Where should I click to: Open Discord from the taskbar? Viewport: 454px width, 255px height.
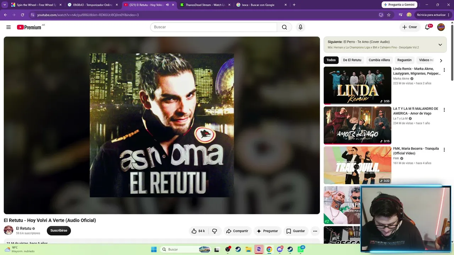pos(280,249)
